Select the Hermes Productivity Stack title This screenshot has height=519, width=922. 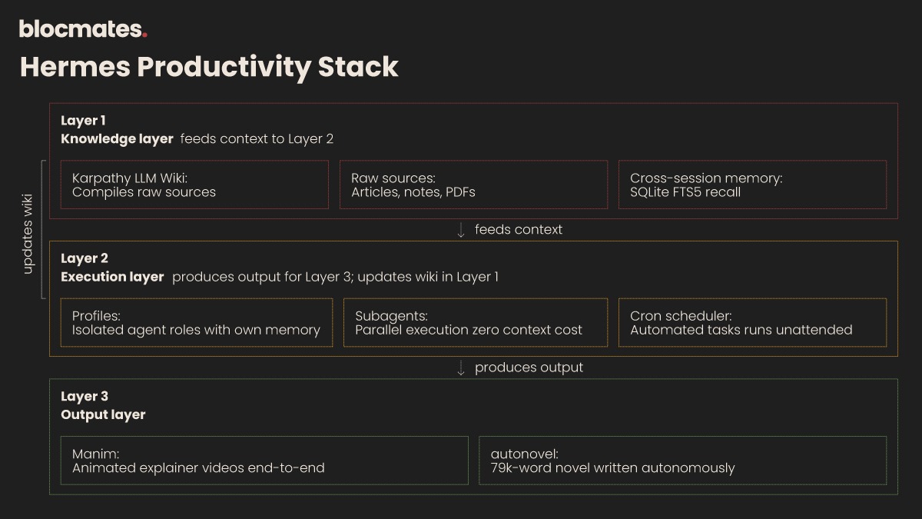coord(209,67)
